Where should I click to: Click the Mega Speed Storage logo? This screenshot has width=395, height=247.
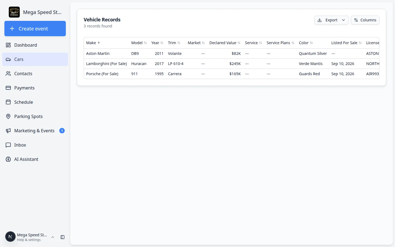(x=14, y=12)
